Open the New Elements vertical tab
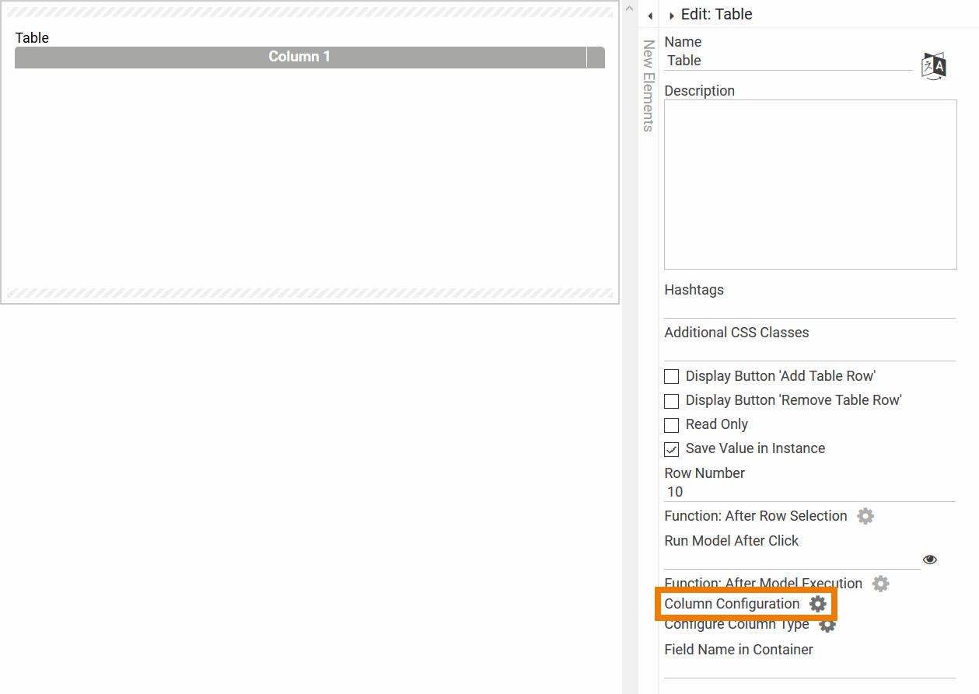The width and height of the screenshot is (979, 694). (x=648, y=85)
